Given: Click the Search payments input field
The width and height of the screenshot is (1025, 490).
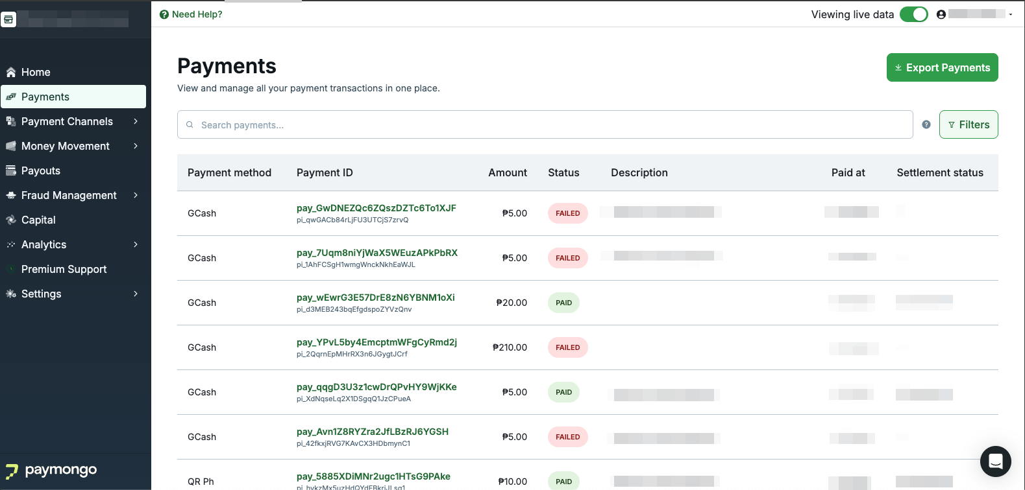Looking at the screenshot, I should 545,124.
